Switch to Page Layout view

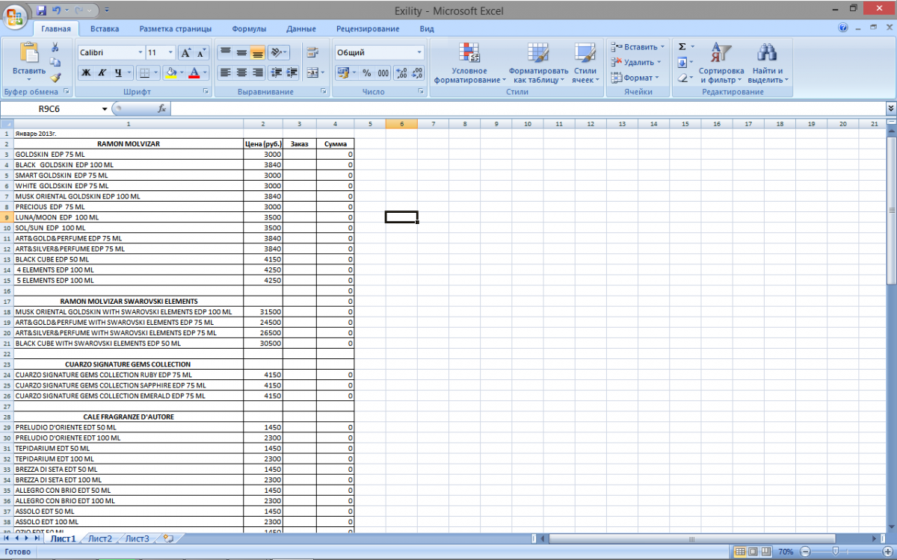click(x=753, y=552)
